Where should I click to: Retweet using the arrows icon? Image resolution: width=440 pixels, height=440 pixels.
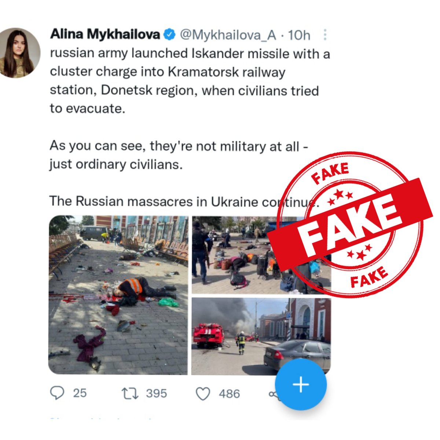click(130, 394)
